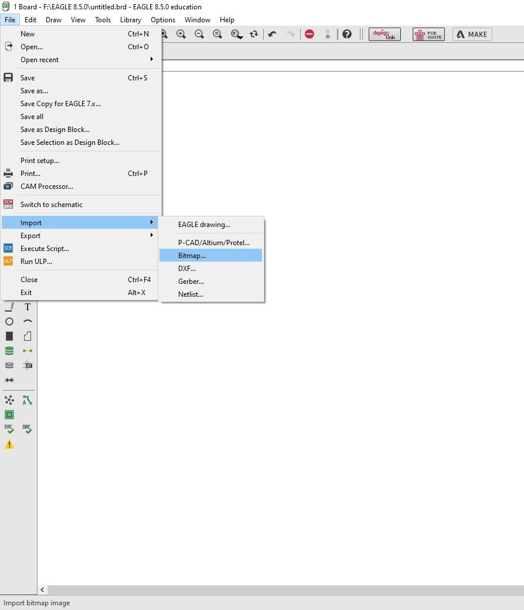Select the Signal airwire tool
This screenshot has height=610, width=524.
coord(27,351)
